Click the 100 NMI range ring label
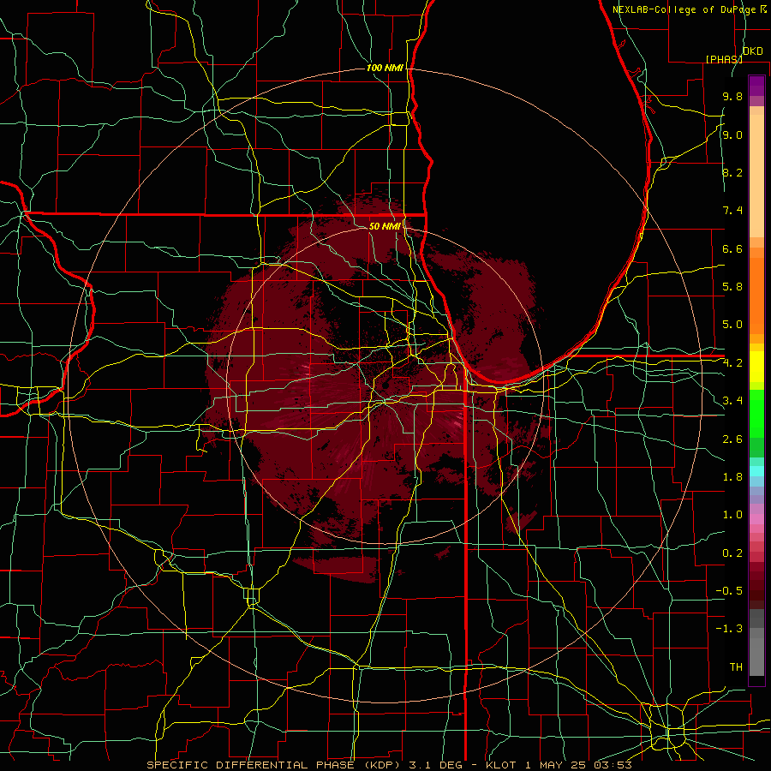 (385, 68)
